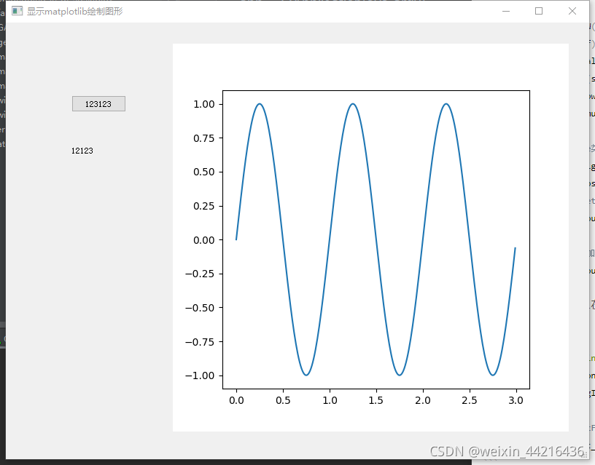The height and width of the screenshot is (465, 595).
Task: Click y-axis tick label 0.50
Action: click(x=204, y=172)
